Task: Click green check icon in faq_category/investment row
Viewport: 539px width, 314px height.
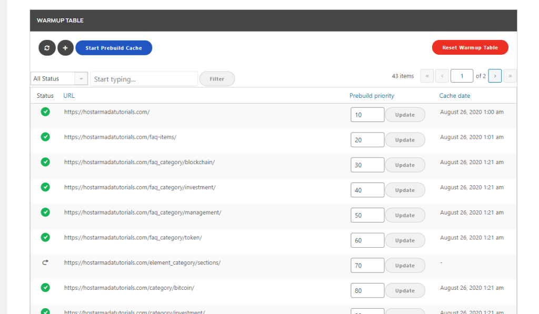Action: click(x=45, y=187)
